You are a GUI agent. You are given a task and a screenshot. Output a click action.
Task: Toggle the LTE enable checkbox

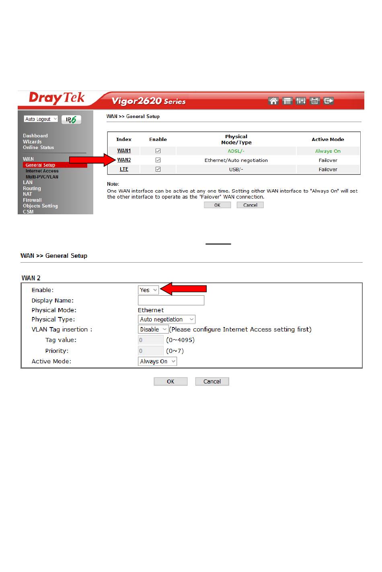(158, 169)
